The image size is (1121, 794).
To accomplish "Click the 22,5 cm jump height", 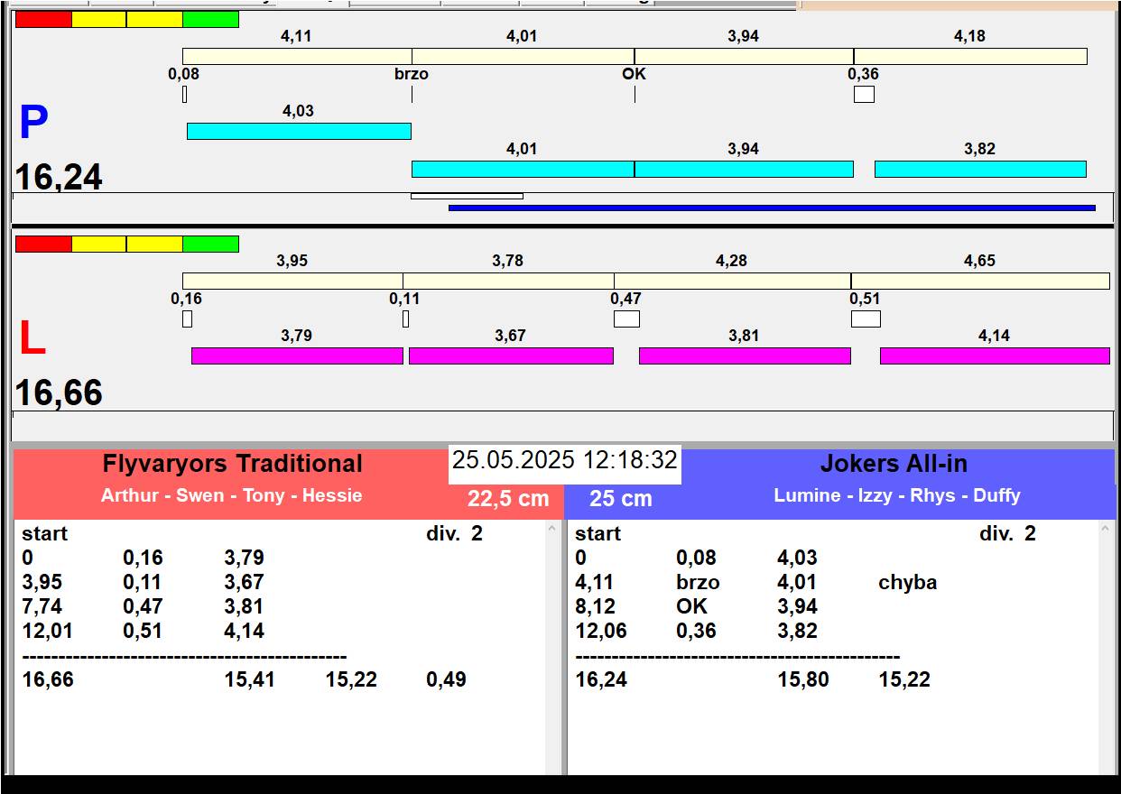I will 508,498.
